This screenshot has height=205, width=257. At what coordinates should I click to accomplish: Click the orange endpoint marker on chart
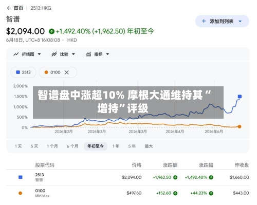pos(240,127)
